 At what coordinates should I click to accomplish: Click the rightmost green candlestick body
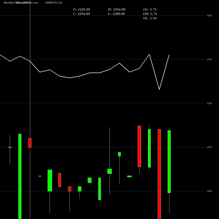pos(169,162)
